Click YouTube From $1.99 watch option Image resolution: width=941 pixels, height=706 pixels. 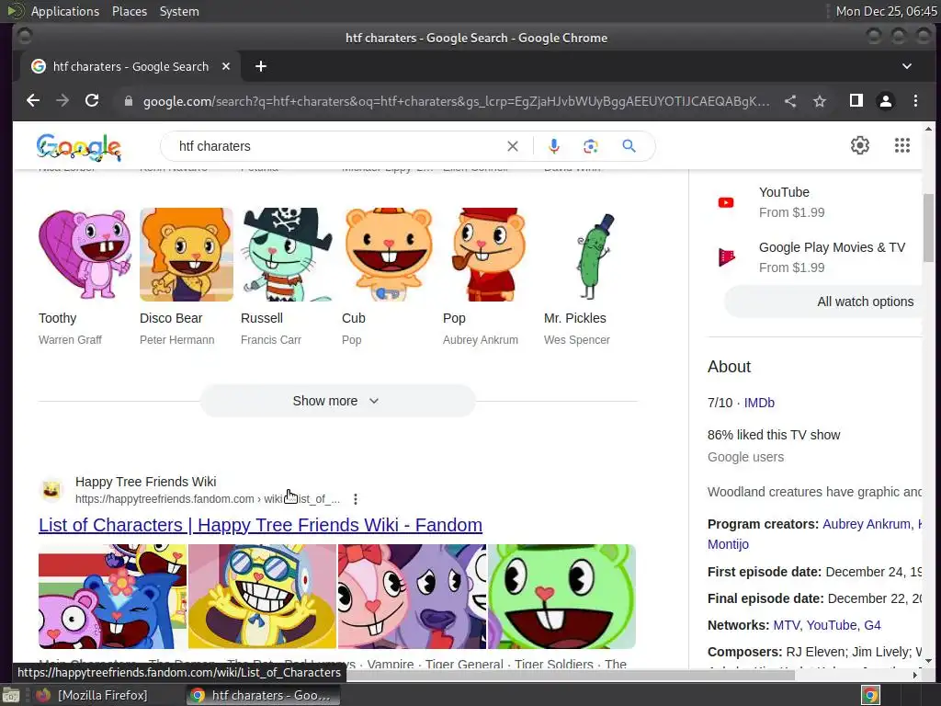click(x=791, y=202)
